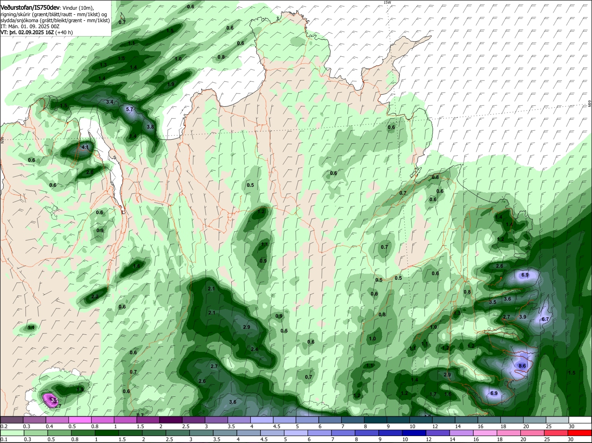Click the 'IT: Mán. 01. 09. 2025 00Z' line

(30, 26)
